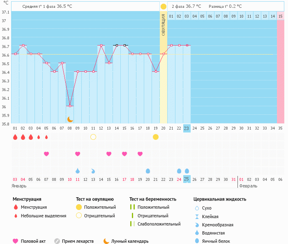Click the lunar calendar moon icon on day 08

click(70, 119)
